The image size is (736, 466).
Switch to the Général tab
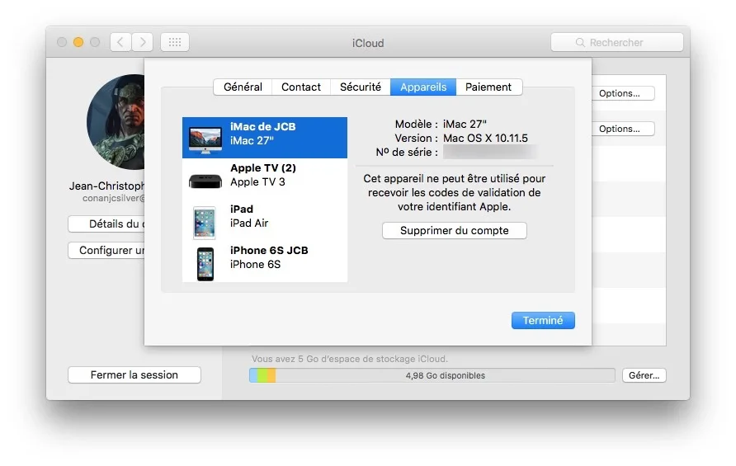(x=243, y=87)
